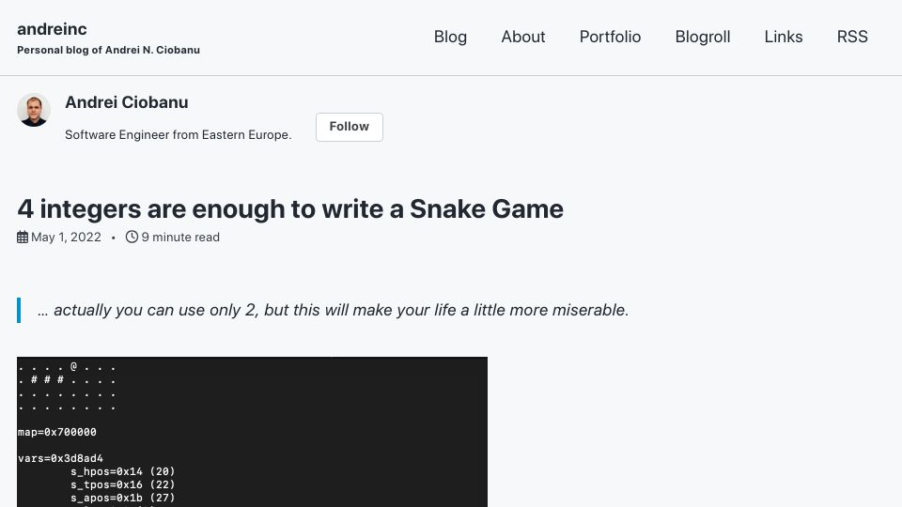The image size is (902, 507).
Task: Click the '9 minute read' text
Action: 180,237
